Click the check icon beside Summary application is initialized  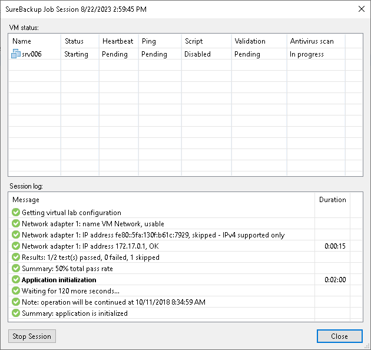[16, 313]
